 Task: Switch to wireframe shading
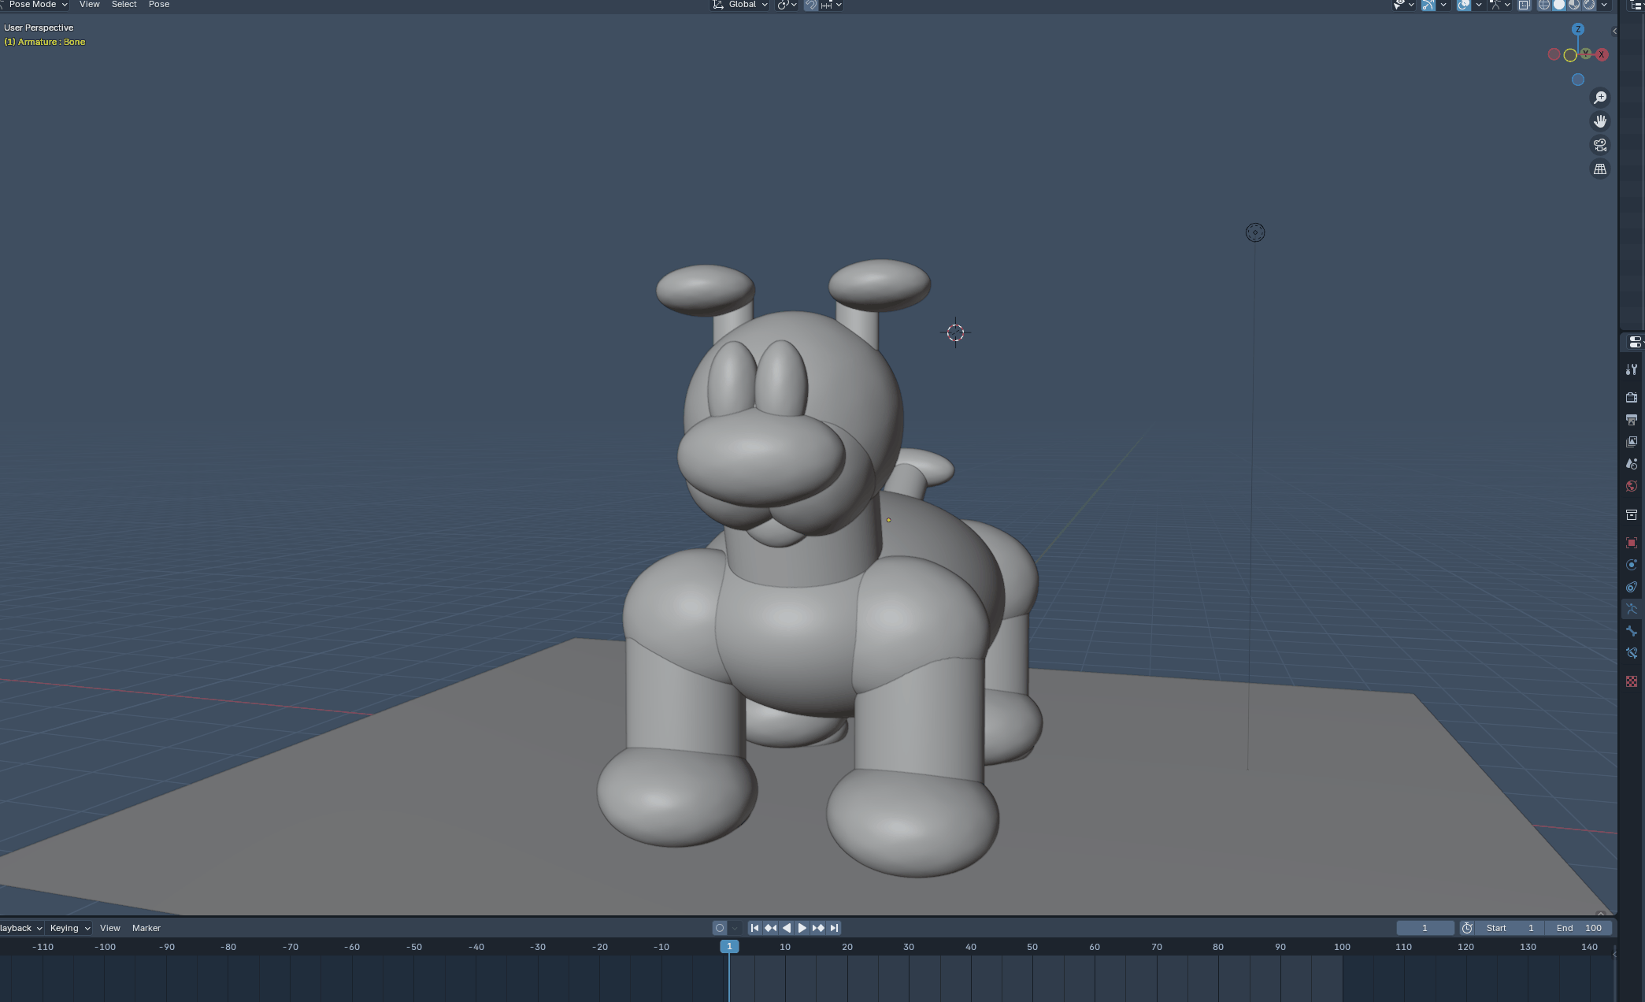click(1544, 5)
